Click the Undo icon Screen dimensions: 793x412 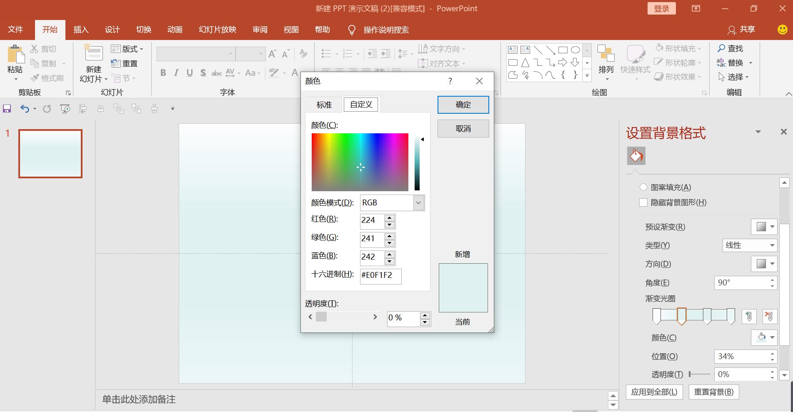pyautogui.click(x=24, y=108)
